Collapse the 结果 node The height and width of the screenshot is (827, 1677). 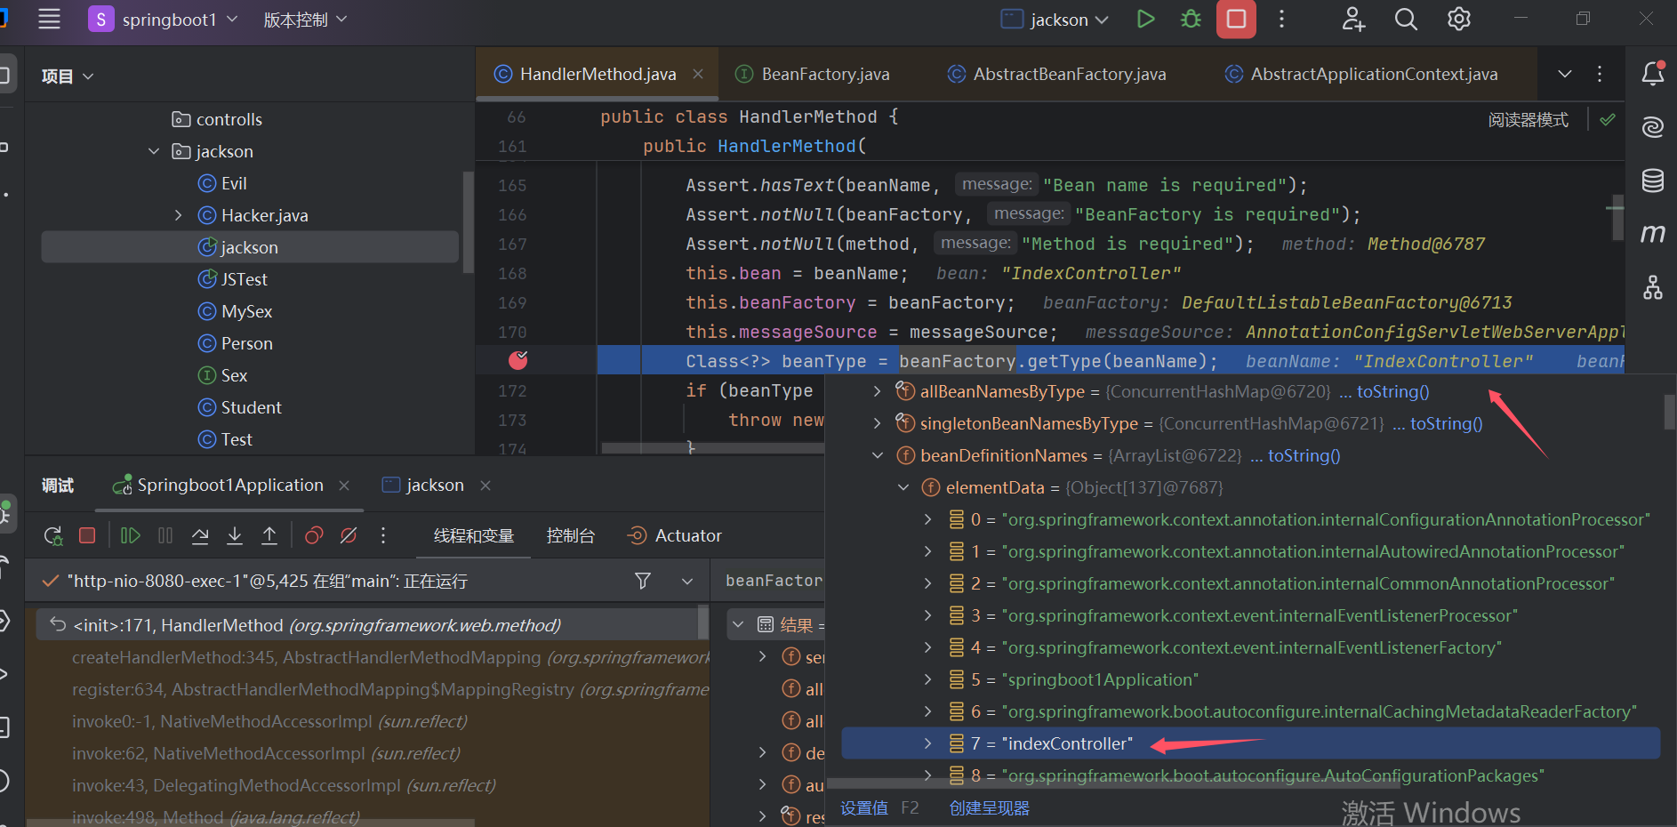click(x=738, y=624)
